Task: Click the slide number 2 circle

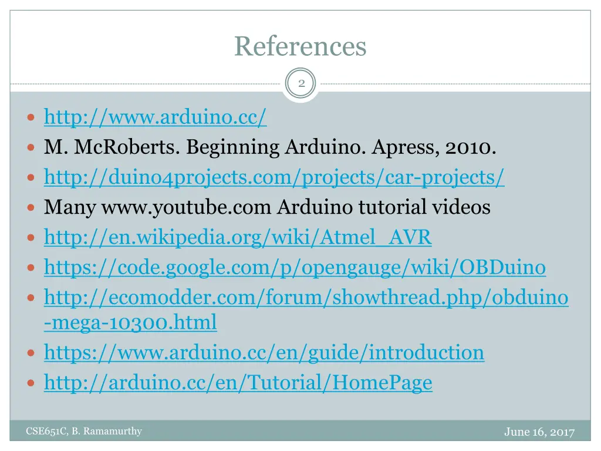Action: [301, 83]
